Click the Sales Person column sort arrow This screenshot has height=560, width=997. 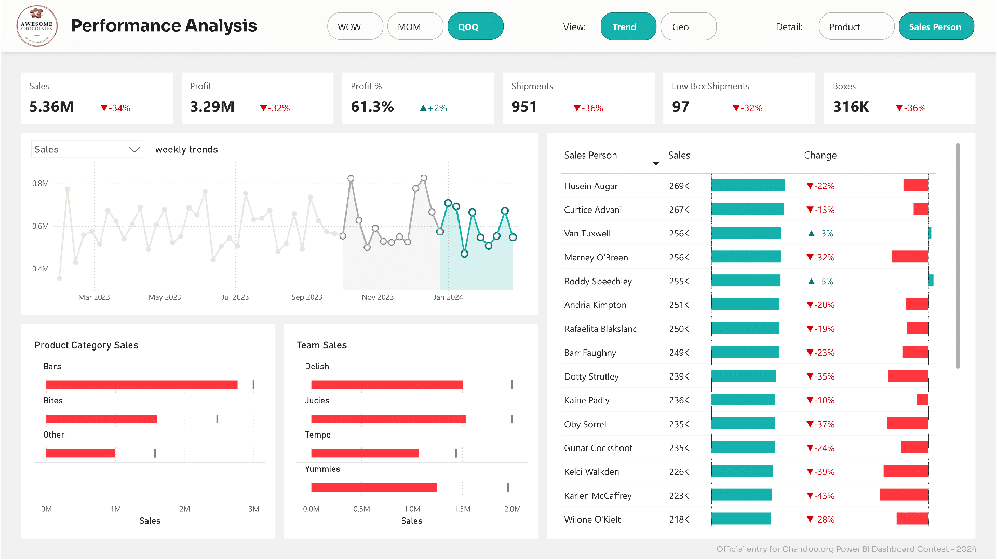click(x=656, y=164)
